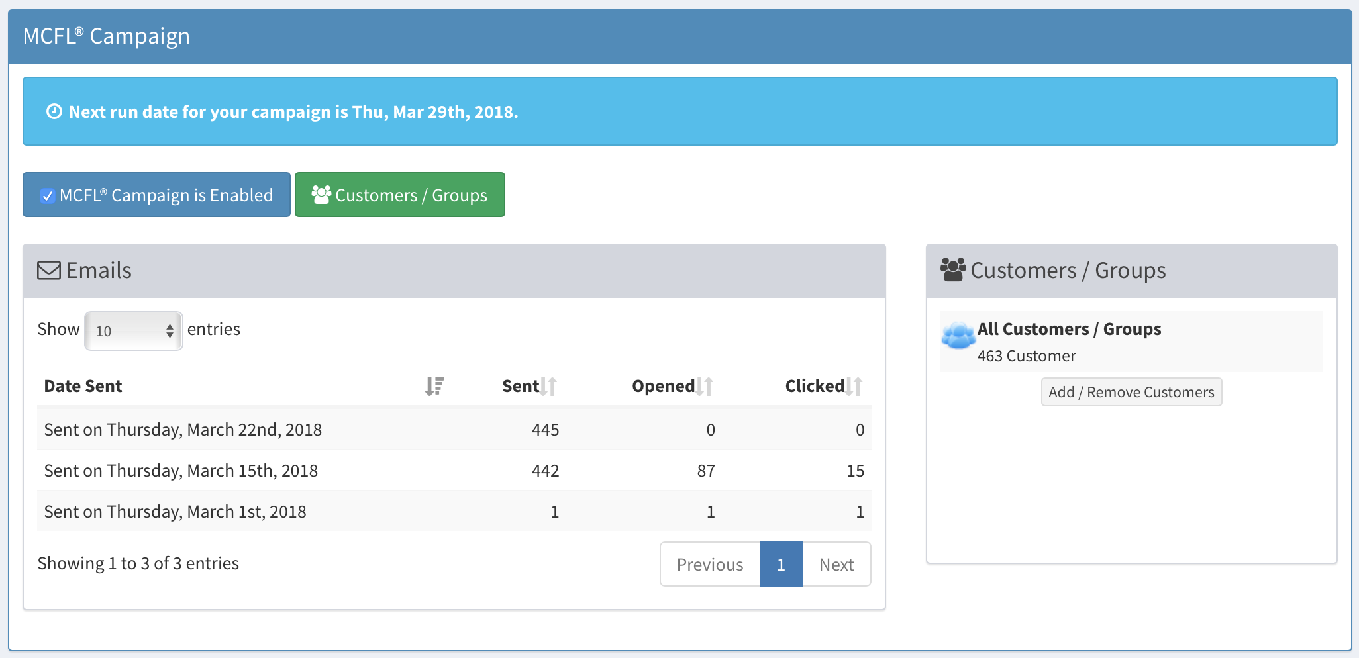The height and width of the screenshot is (658, 1359).
Task: Select row Sent on Thursday, March 15th, 2018
Action: (454, 471)
